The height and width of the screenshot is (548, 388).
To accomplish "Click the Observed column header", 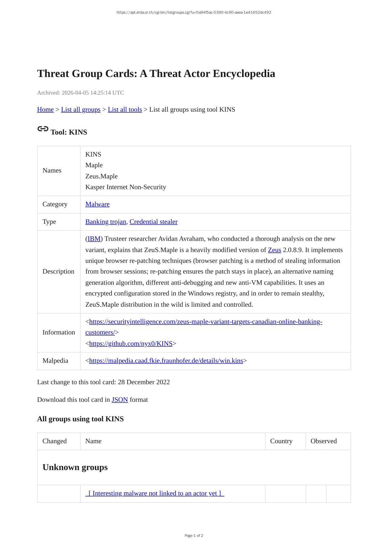I will pos(323,441).
